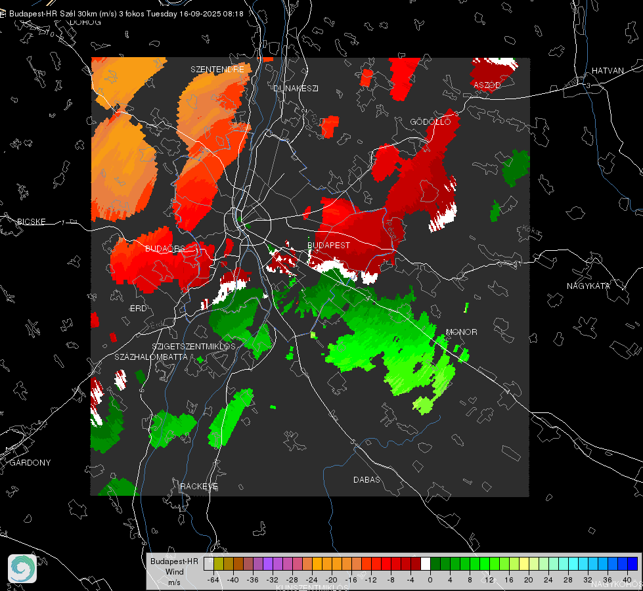Click the -40 value on the legend scale

coord(233,580)
